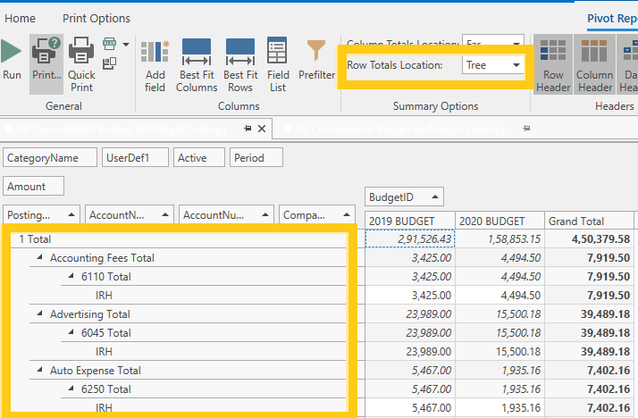Switch to the Home ribbon tab
This screenshot has width=638, height=418.
click(20, 18)
